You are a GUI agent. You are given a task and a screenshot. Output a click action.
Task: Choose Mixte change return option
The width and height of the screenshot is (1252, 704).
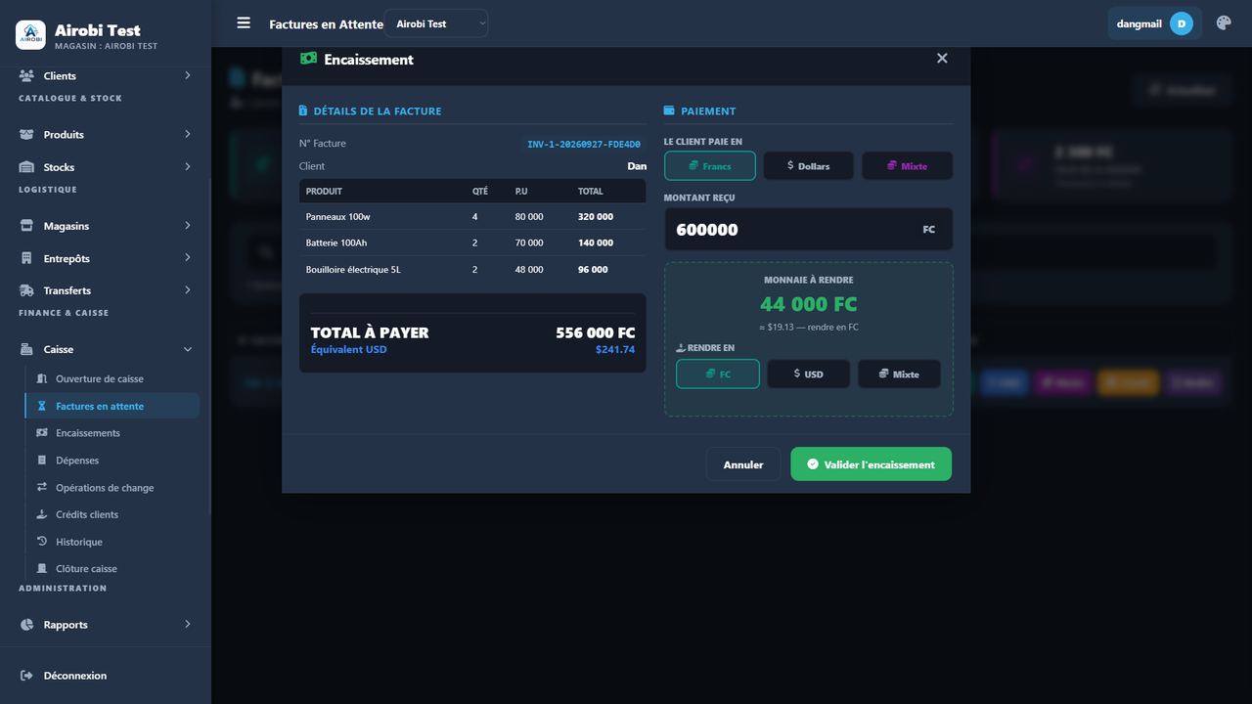[899, 374]
